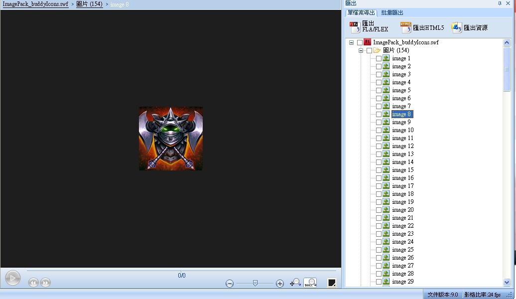Collapse the 圖片 (154) folder node
The height and width of the screenshot is (299, 516).
[361, 50]
